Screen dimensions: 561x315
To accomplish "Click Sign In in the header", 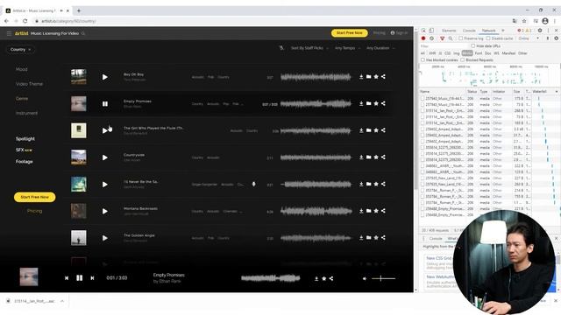I will point(399,33).
